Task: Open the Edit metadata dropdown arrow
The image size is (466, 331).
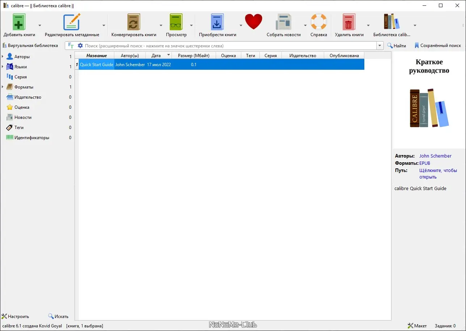Action: 104,25
